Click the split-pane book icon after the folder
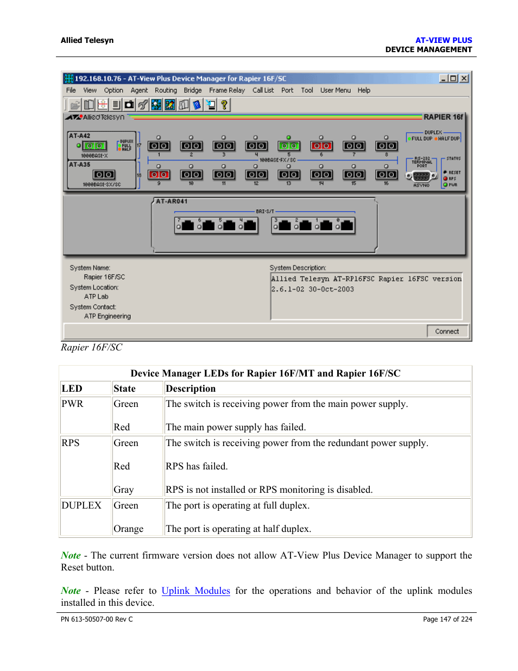This screenshot has height=671, width=518. click(89, 105)
